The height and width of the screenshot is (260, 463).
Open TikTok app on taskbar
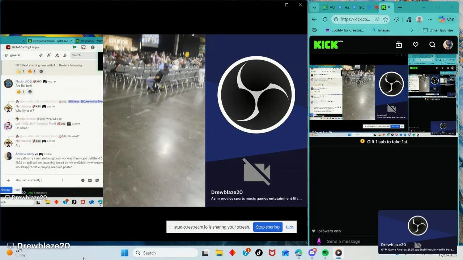coord(259,253)
